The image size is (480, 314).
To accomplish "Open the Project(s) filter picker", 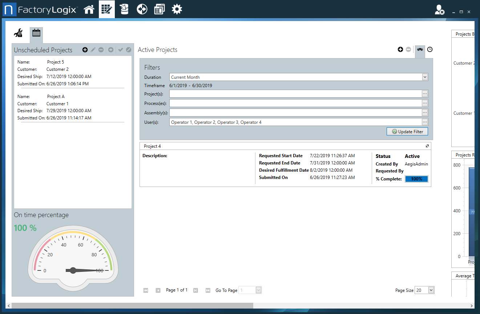I will point(425,94).
